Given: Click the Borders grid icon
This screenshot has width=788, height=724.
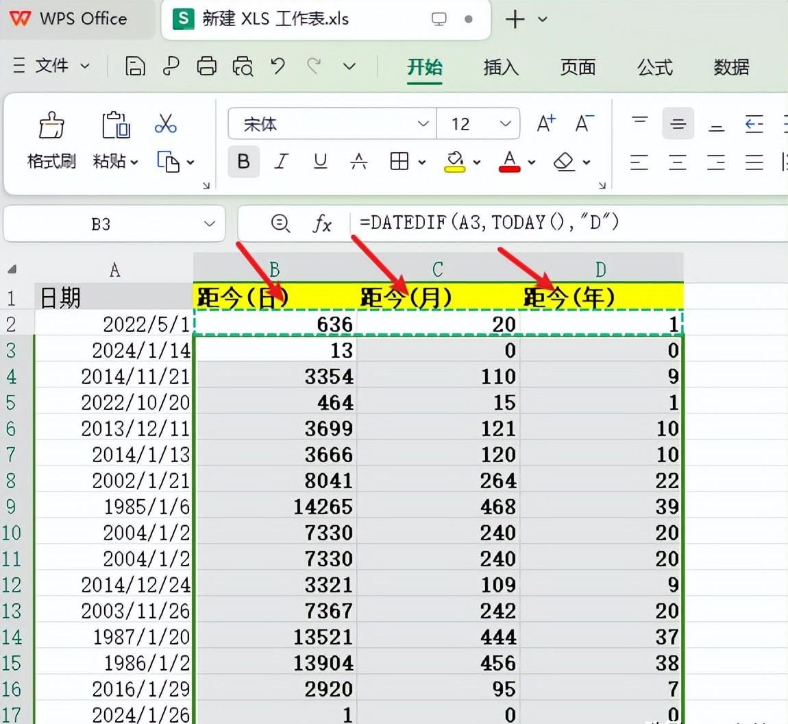Looking at the screenshot, I should click(x=399, y=161).
